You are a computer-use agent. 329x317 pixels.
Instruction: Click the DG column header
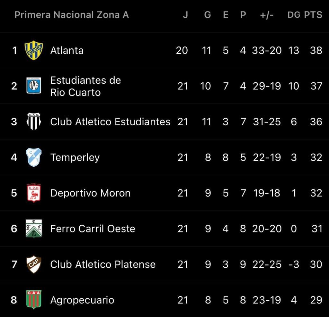[x=294, y=15]
